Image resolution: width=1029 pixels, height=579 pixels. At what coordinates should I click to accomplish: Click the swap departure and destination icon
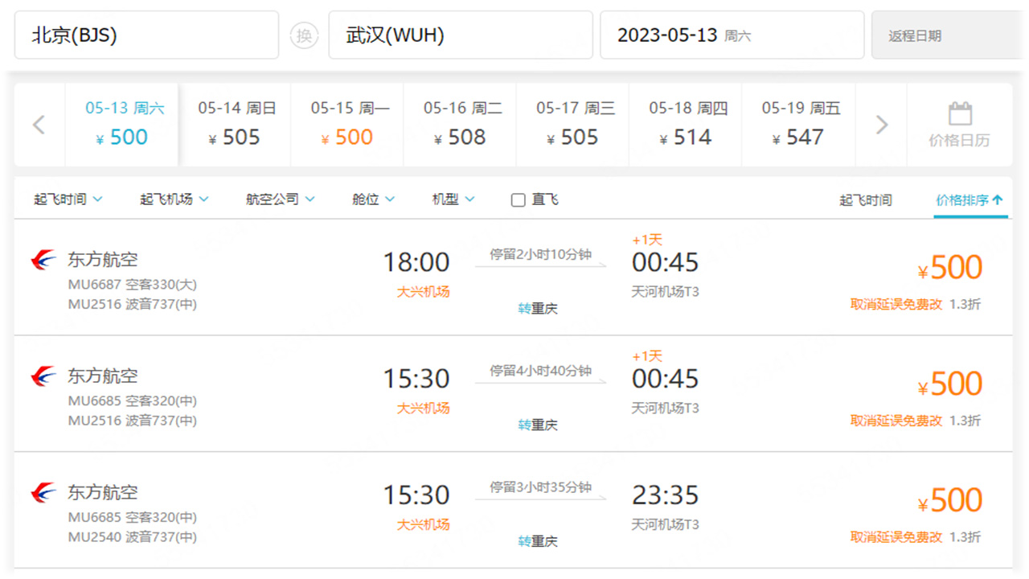click(x=304, y=35)
